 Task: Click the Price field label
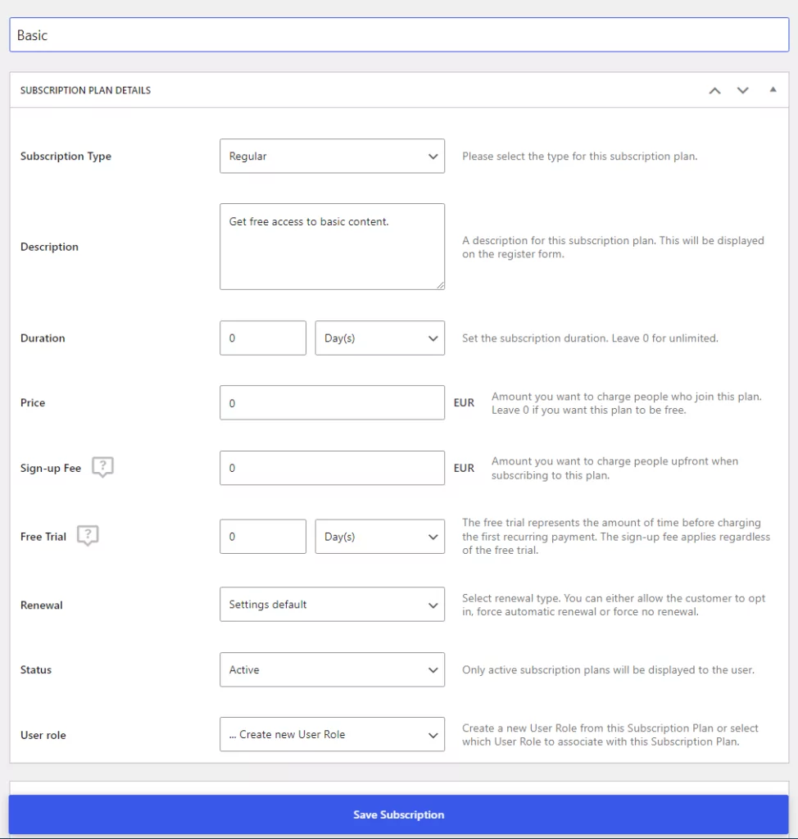click(x=33, y=403)
